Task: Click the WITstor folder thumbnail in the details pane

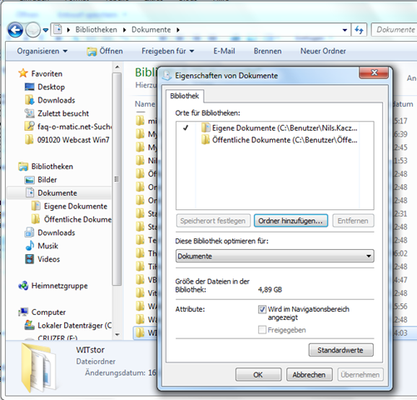Action: tap(39, 367)
